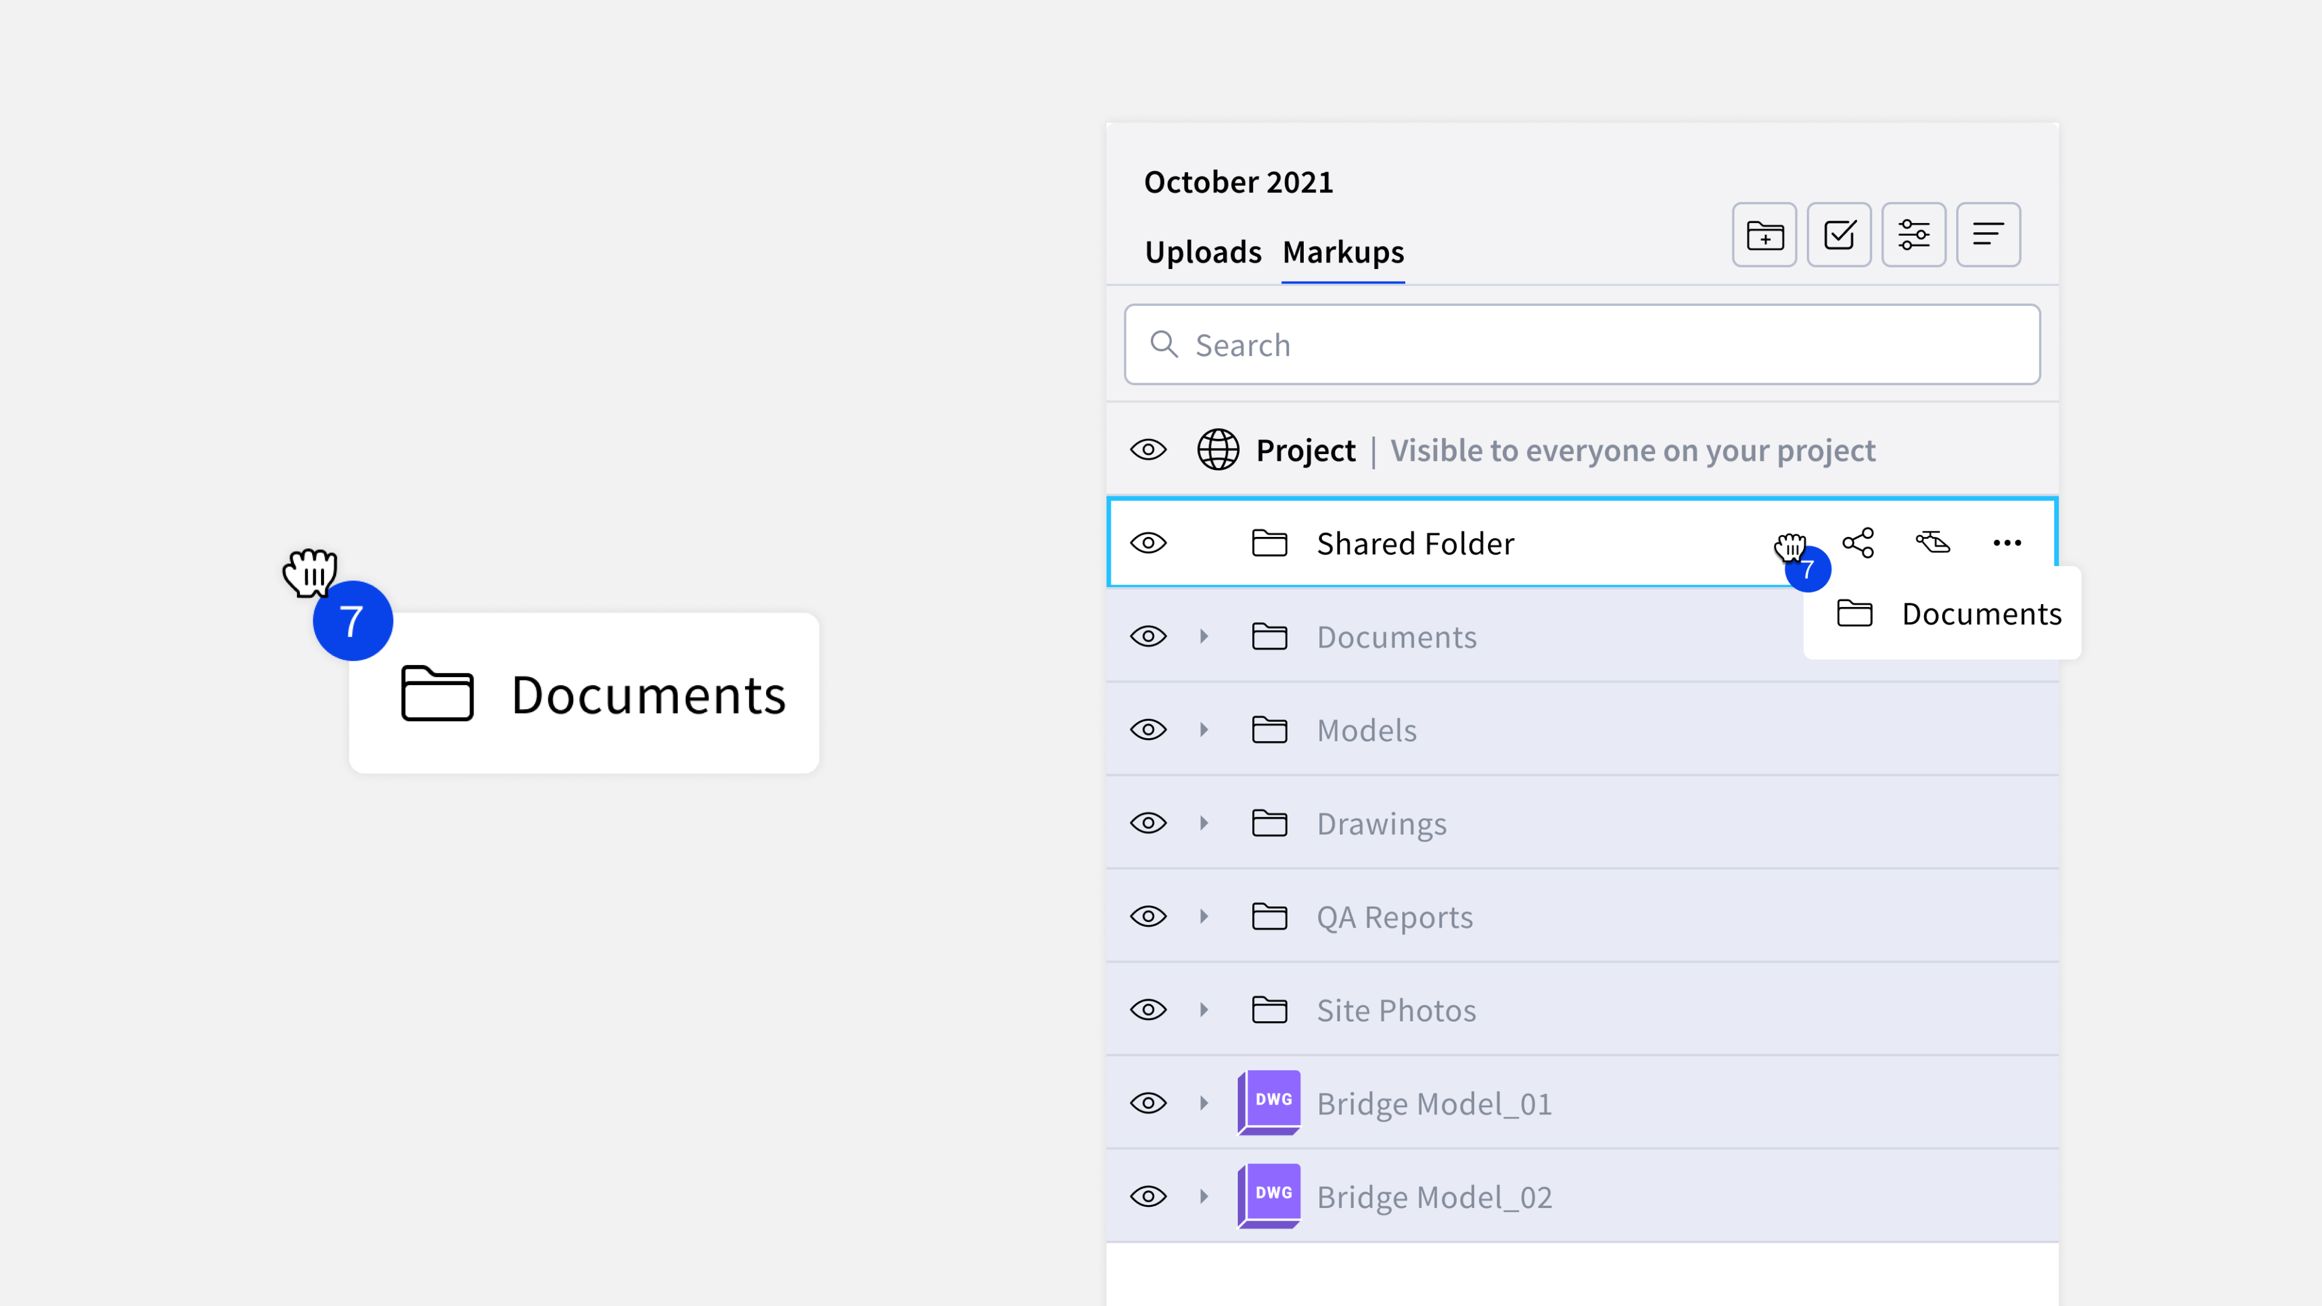Click the share icon on Shared Folder
The width and height of the screenshot is (2322, 1306).
1859,542
